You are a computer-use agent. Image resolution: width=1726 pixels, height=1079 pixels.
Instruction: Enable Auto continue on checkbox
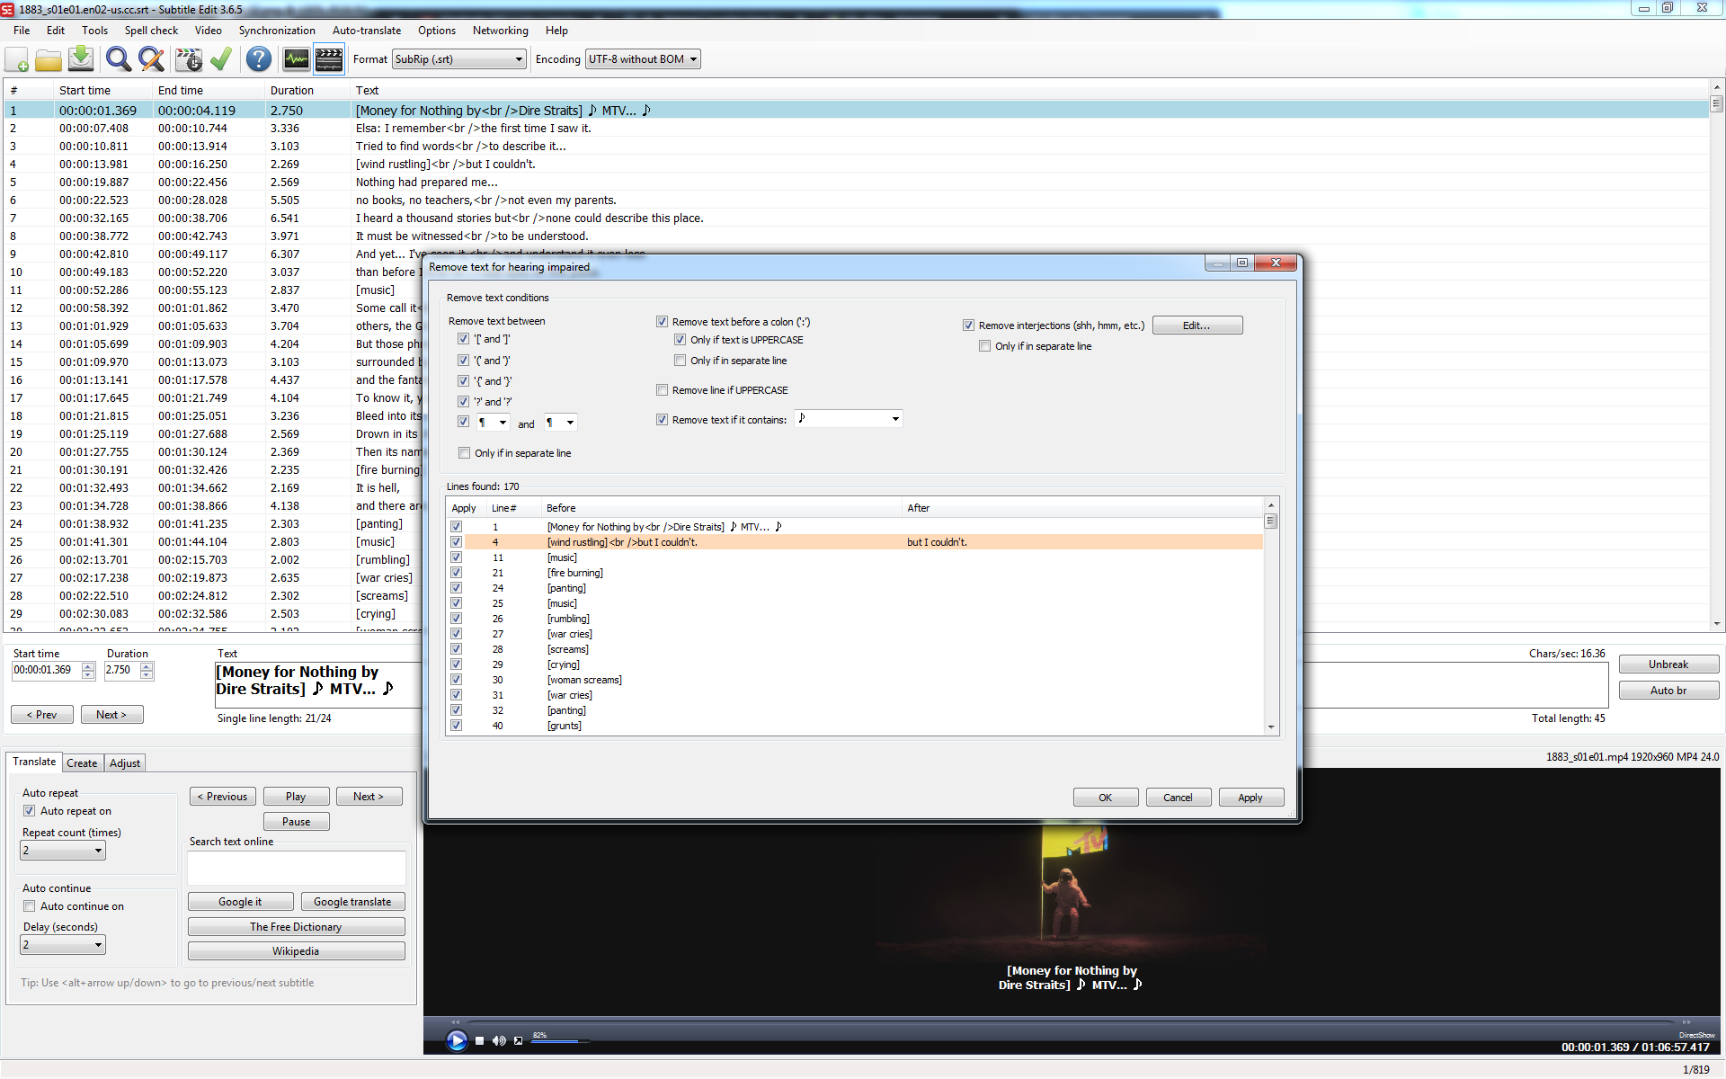tap(30, 906)
